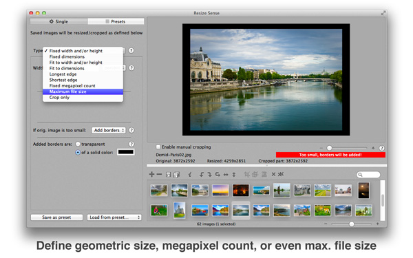Screen dimensions: 413x258
Task: Open help for the Type setting
Action: [131, 50]
